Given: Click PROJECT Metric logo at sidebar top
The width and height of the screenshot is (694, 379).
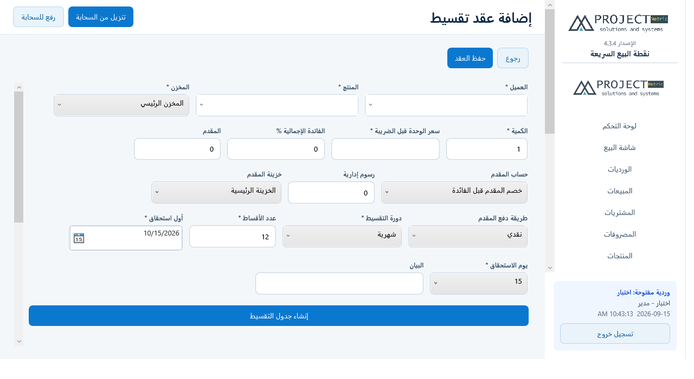Looking at the screenshot, I should 618,23.
